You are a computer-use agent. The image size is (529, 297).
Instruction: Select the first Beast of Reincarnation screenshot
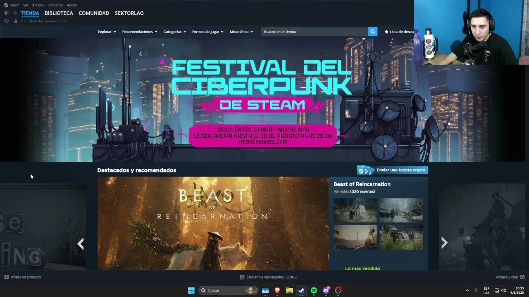pos(355,210)
